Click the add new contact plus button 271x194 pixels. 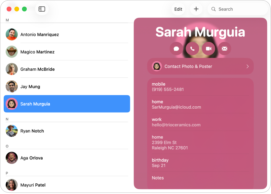(196, 9)
